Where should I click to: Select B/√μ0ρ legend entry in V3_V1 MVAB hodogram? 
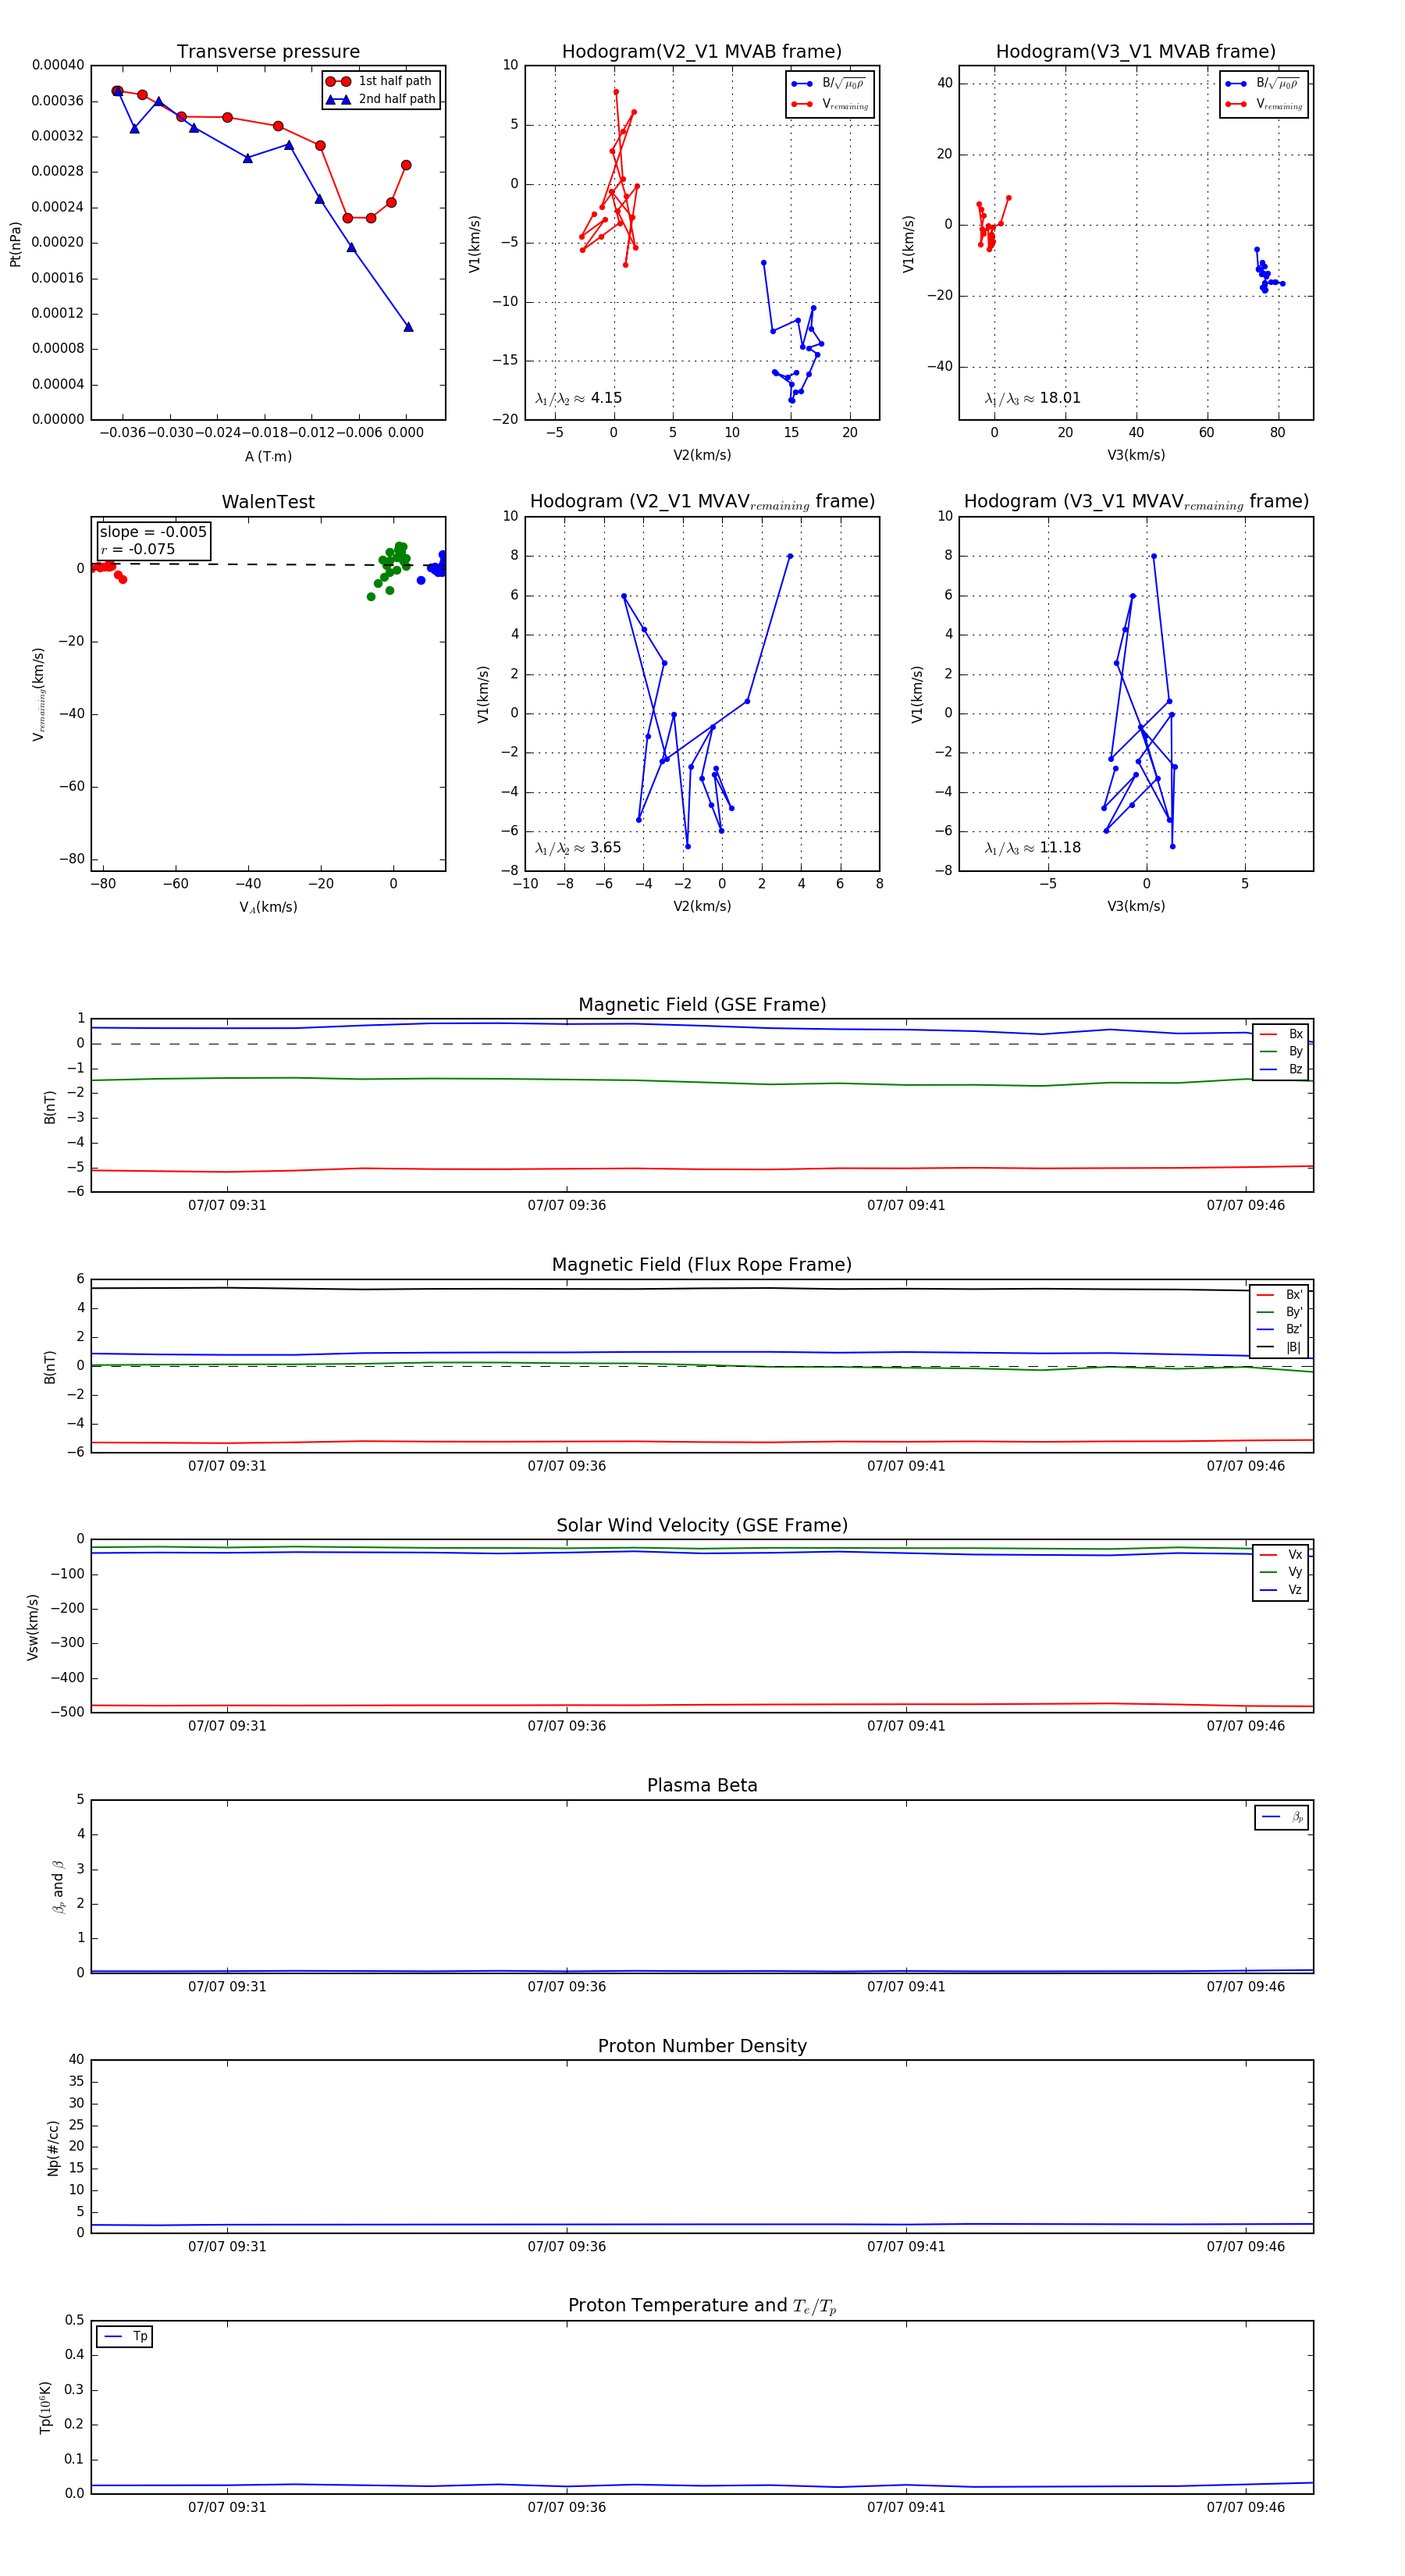click(x=1264, y=84)
